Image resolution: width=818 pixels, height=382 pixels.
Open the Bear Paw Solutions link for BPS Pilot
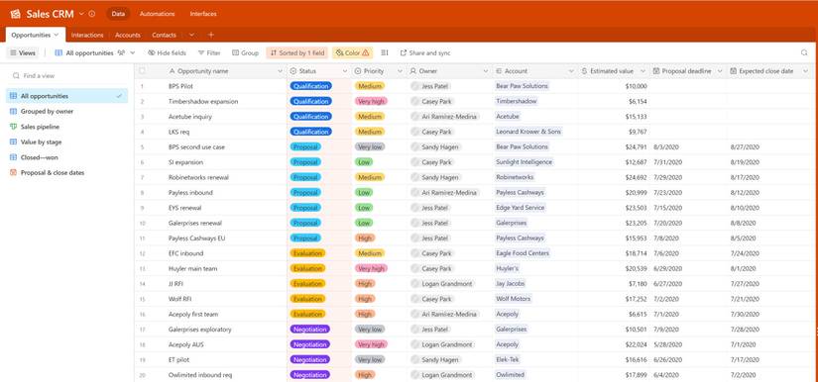tap(522, 86)
